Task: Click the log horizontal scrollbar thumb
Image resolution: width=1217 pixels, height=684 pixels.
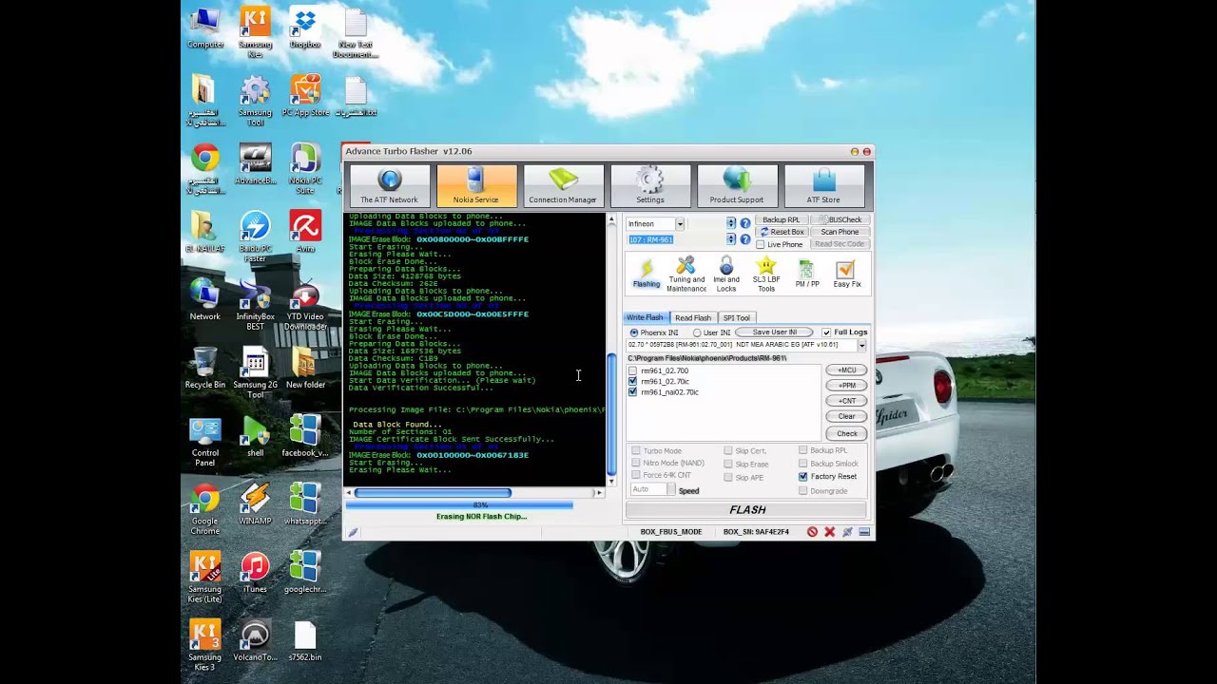Action: (x=433, y=493)
